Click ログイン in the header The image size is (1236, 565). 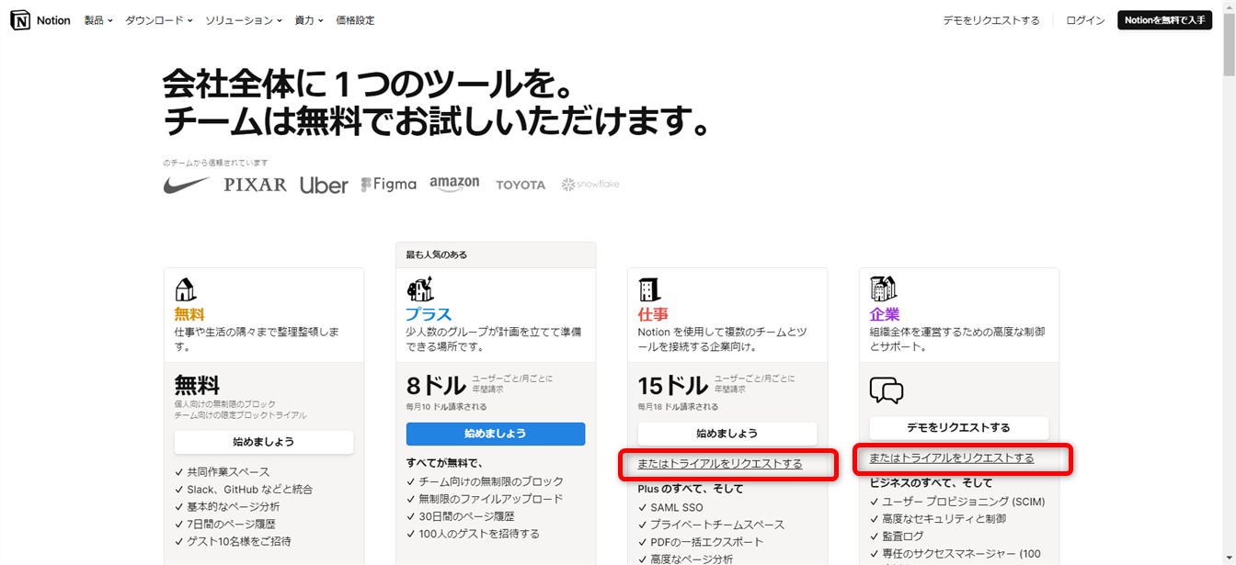[1085, 20]
